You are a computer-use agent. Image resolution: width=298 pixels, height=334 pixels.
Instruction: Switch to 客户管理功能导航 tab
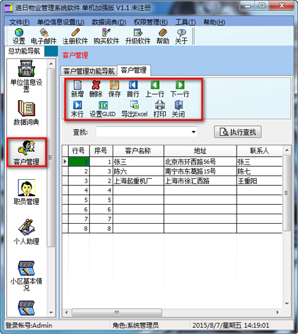point(89,71)
